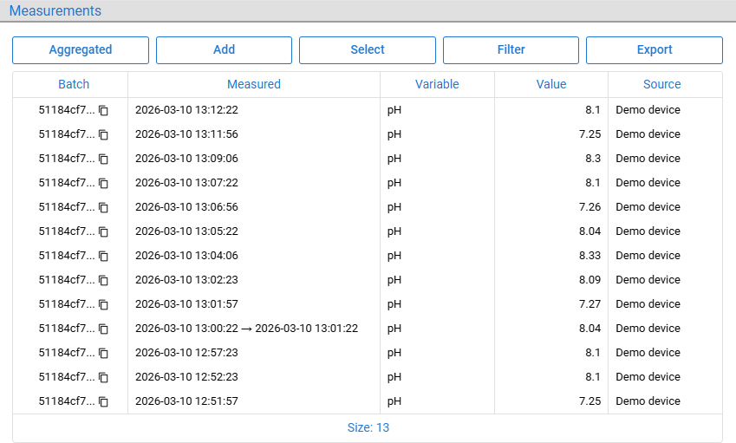
Task: Copy batch ID for 13:12:22 measurement
Action: 103,110
